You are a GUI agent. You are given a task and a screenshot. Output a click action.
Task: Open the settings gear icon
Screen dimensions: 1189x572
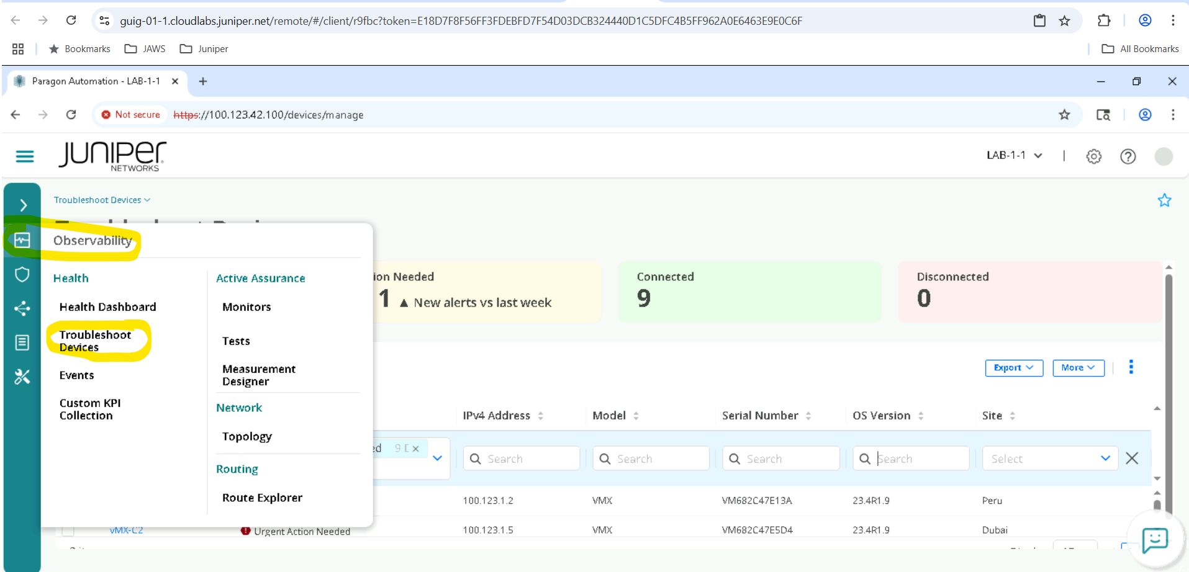1093,156
